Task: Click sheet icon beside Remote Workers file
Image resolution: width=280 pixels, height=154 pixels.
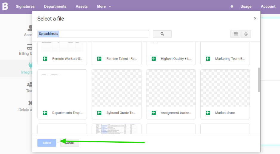Action: 45,59
